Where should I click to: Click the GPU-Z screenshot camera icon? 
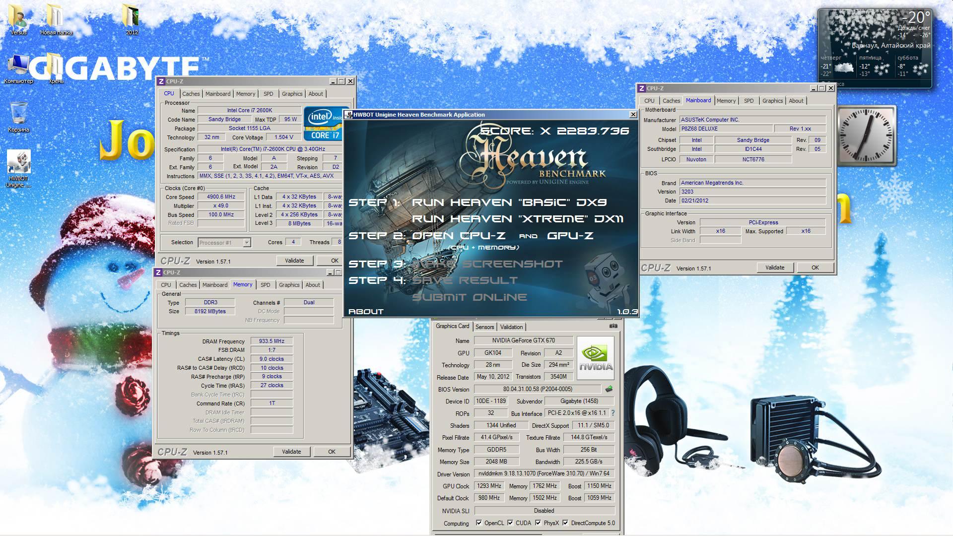(613, 326)
